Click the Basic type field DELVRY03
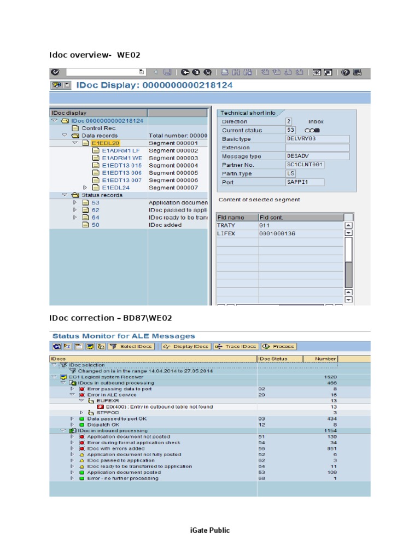 317,138
